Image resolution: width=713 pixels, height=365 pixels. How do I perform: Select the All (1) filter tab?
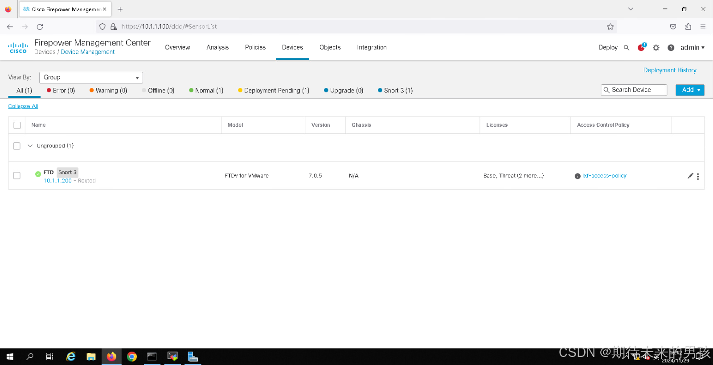tap(25, 91)
